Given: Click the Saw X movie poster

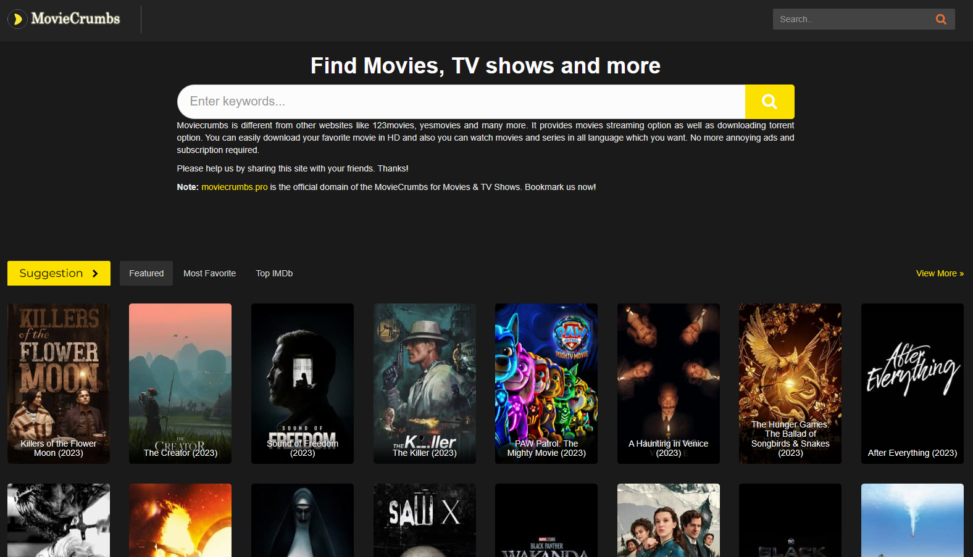Looking at the screenshot, I should [x=425, y=520].
